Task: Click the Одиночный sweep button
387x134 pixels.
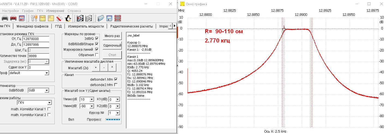Action: pos(112,45)
